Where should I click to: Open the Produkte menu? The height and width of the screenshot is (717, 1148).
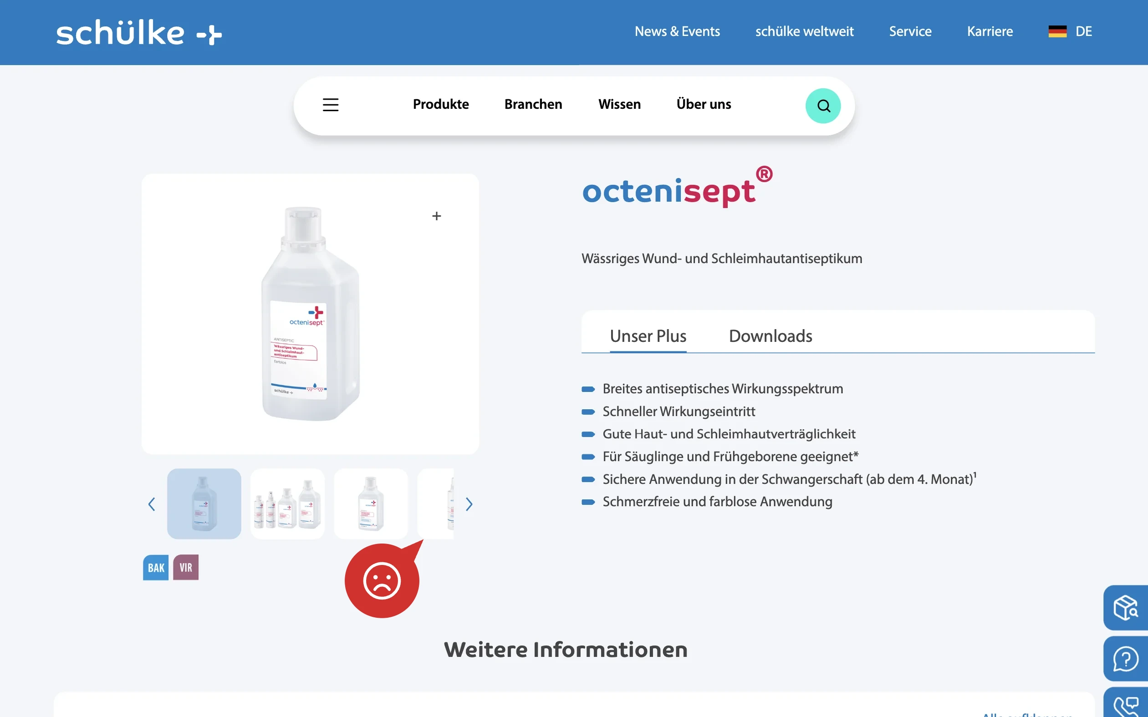point(441,104)
